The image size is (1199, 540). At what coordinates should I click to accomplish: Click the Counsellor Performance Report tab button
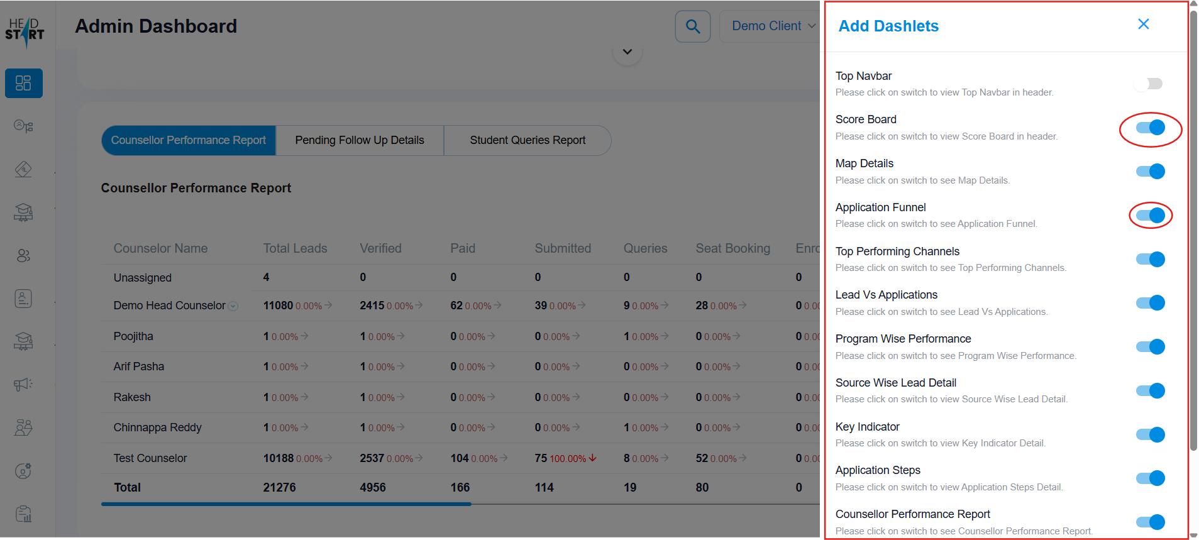click(189, 140)
